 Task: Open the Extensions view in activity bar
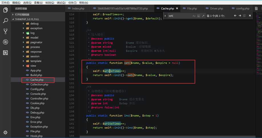5,53
